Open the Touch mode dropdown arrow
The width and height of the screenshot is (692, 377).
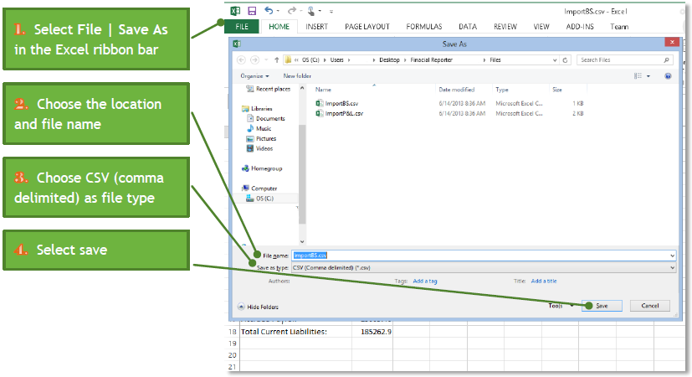[320, 11]
